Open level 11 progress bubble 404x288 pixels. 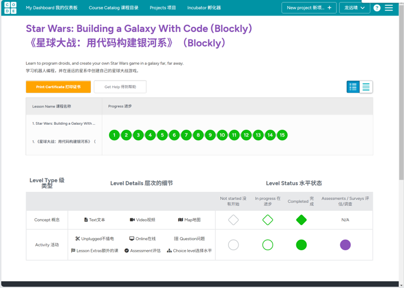tap(234, 135)
